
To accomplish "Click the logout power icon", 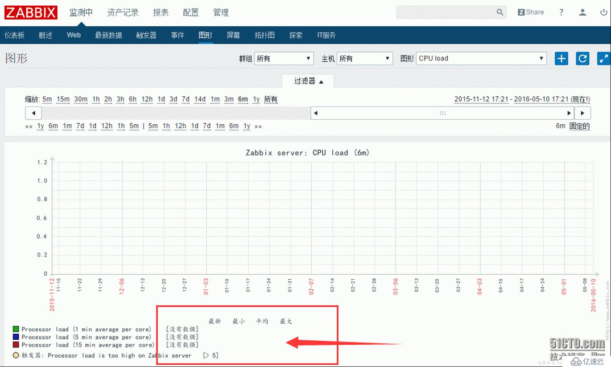I will pyautogui.click(x=603, y=12).
